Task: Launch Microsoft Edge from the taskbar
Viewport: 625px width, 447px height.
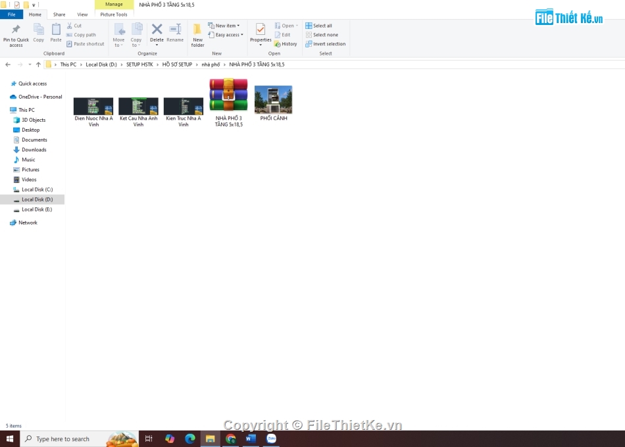Action: tap(190, 438)
